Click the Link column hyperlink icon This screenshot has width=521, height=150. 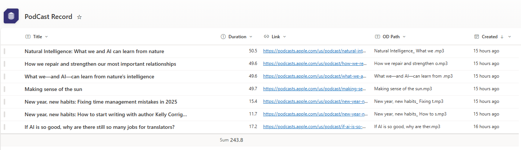pyautogui.click(x=266, y=37)
